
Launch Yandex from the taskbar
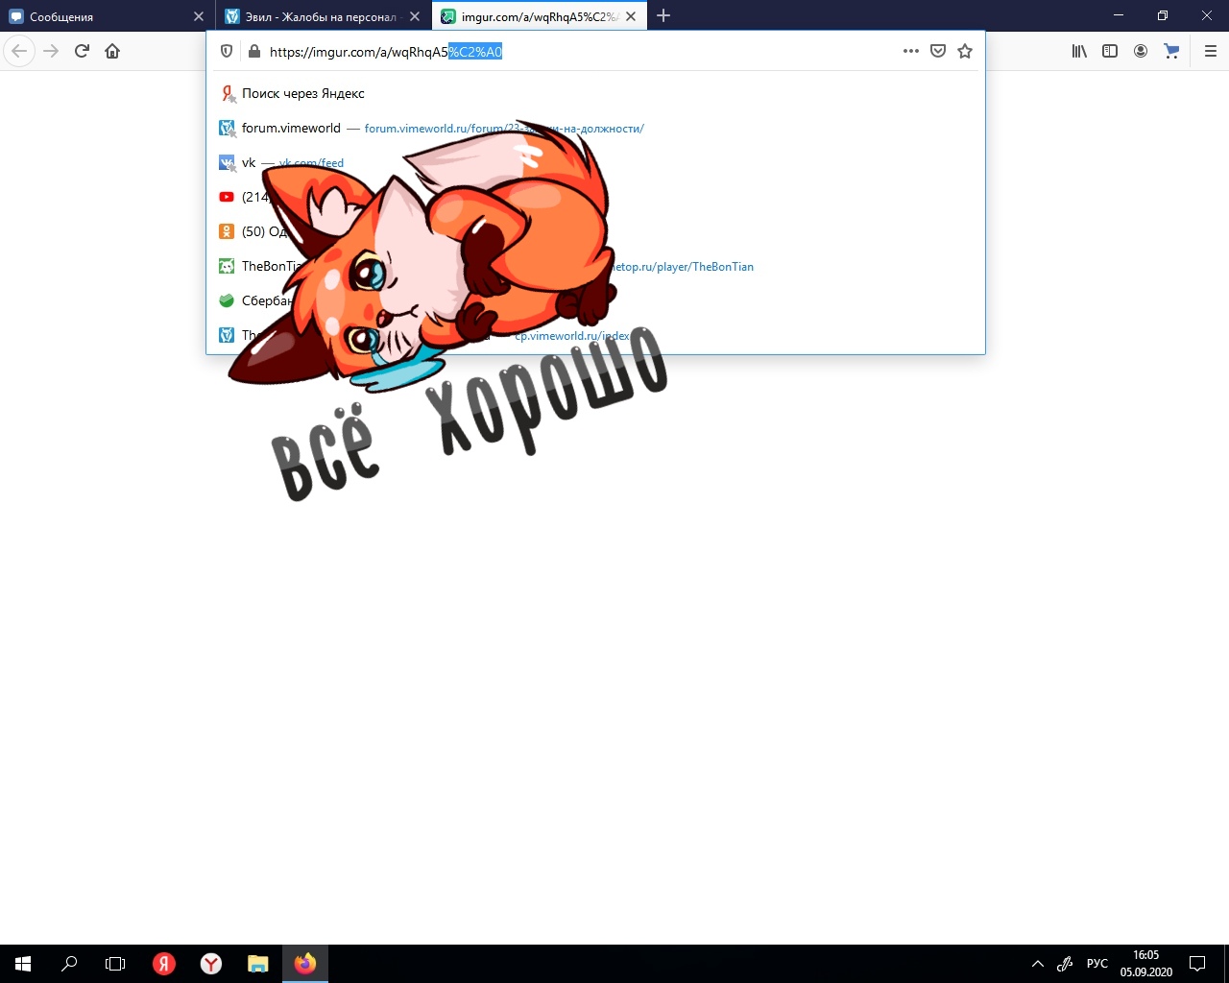(x=164, y=964)
